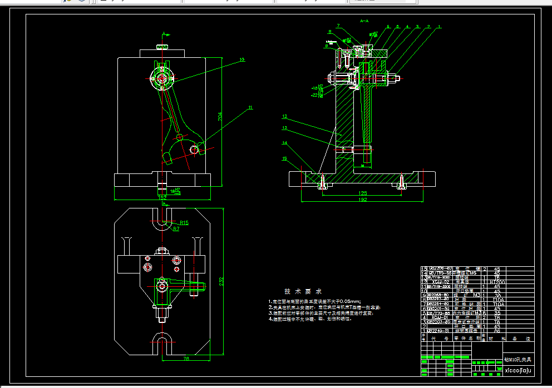Image resolution: width=552 pixels, height=388 pixels.
Task: Select the R7 radius annotation
Action: (x=176, y=228)
